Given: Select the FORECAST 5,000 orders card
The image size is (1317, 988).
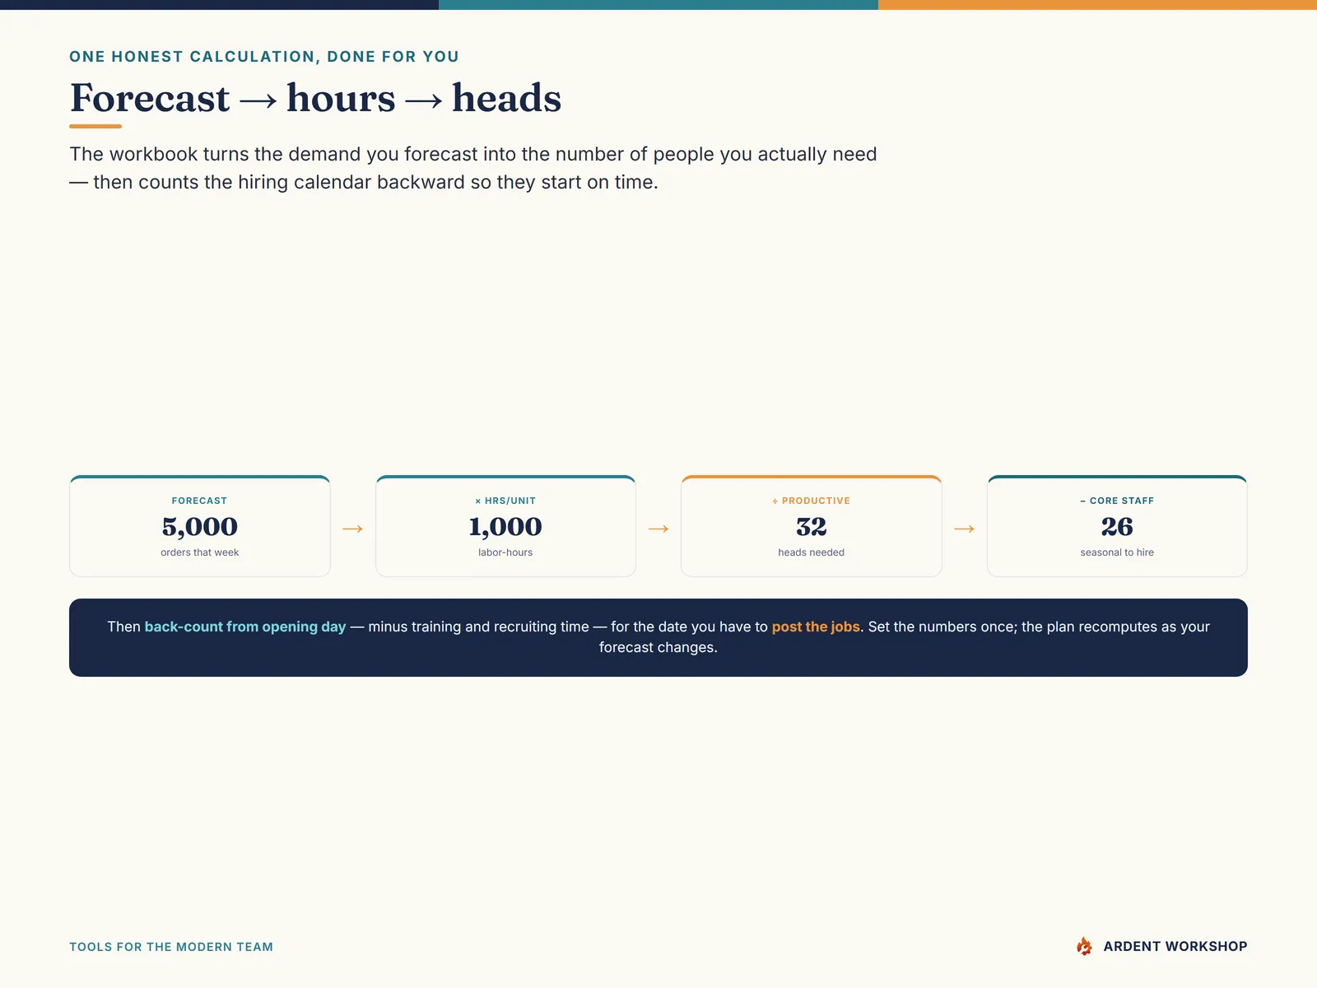Looking at the screenshot, I should (200, 526).
